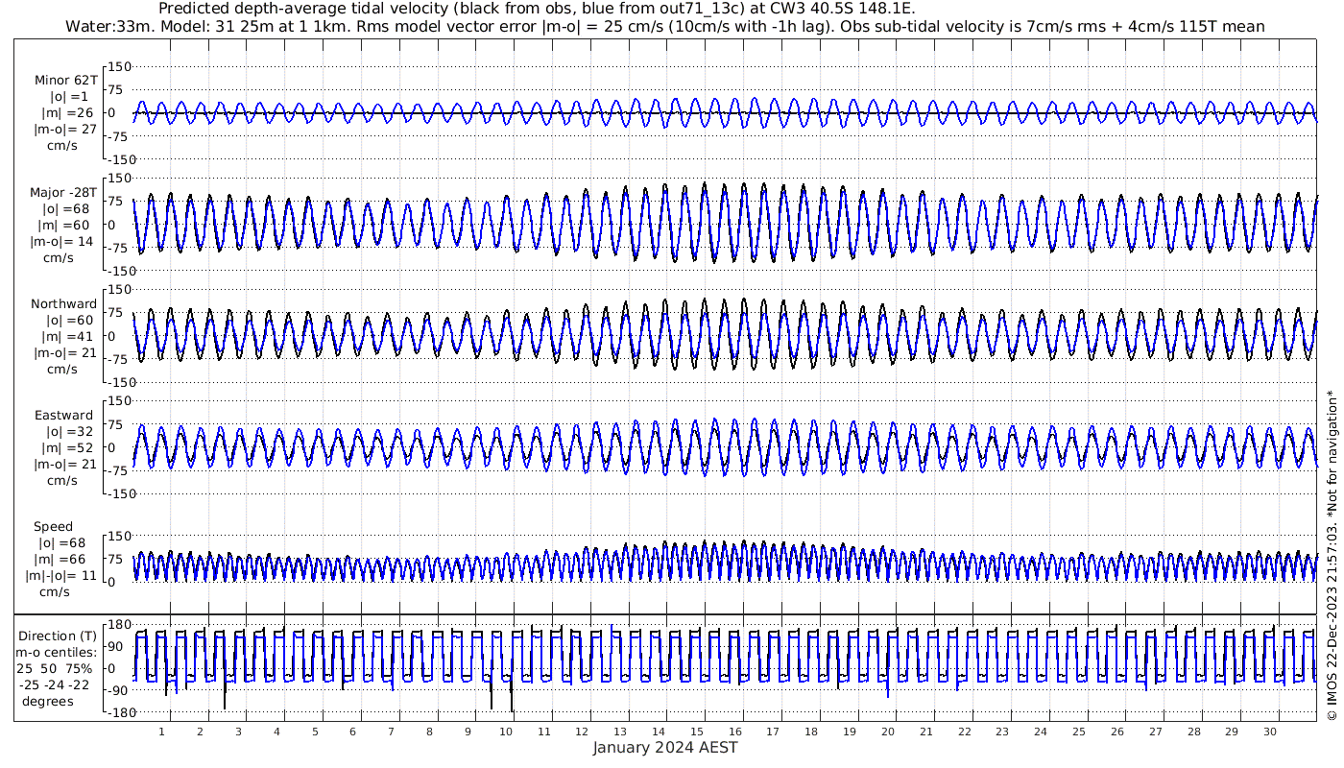1344x768 pixels.
Task: Select the 'Eastward' panel label
Action: pos(64,415)
